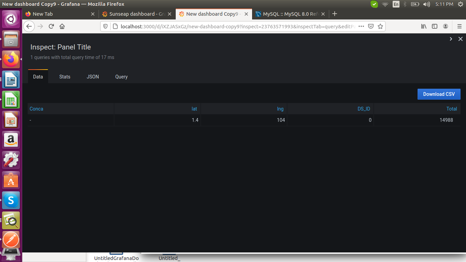The image size is (466, 262).
Task: Expand the inspect drawer with the chevron
Action: (451, 39)
